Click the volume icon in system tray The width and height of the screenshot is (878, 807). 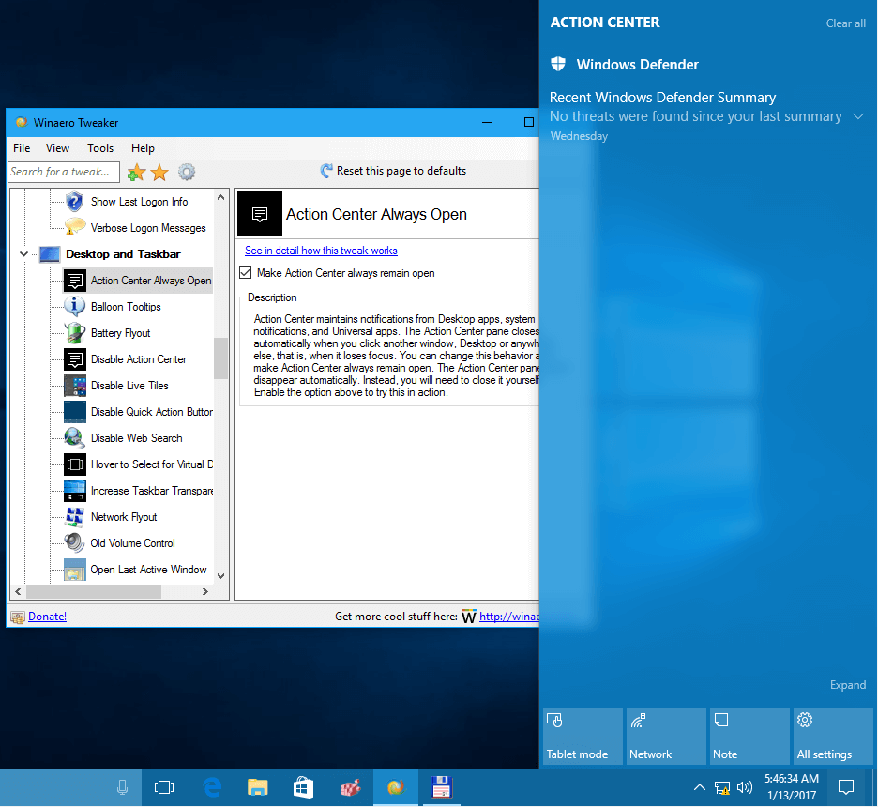coord(745,788)
